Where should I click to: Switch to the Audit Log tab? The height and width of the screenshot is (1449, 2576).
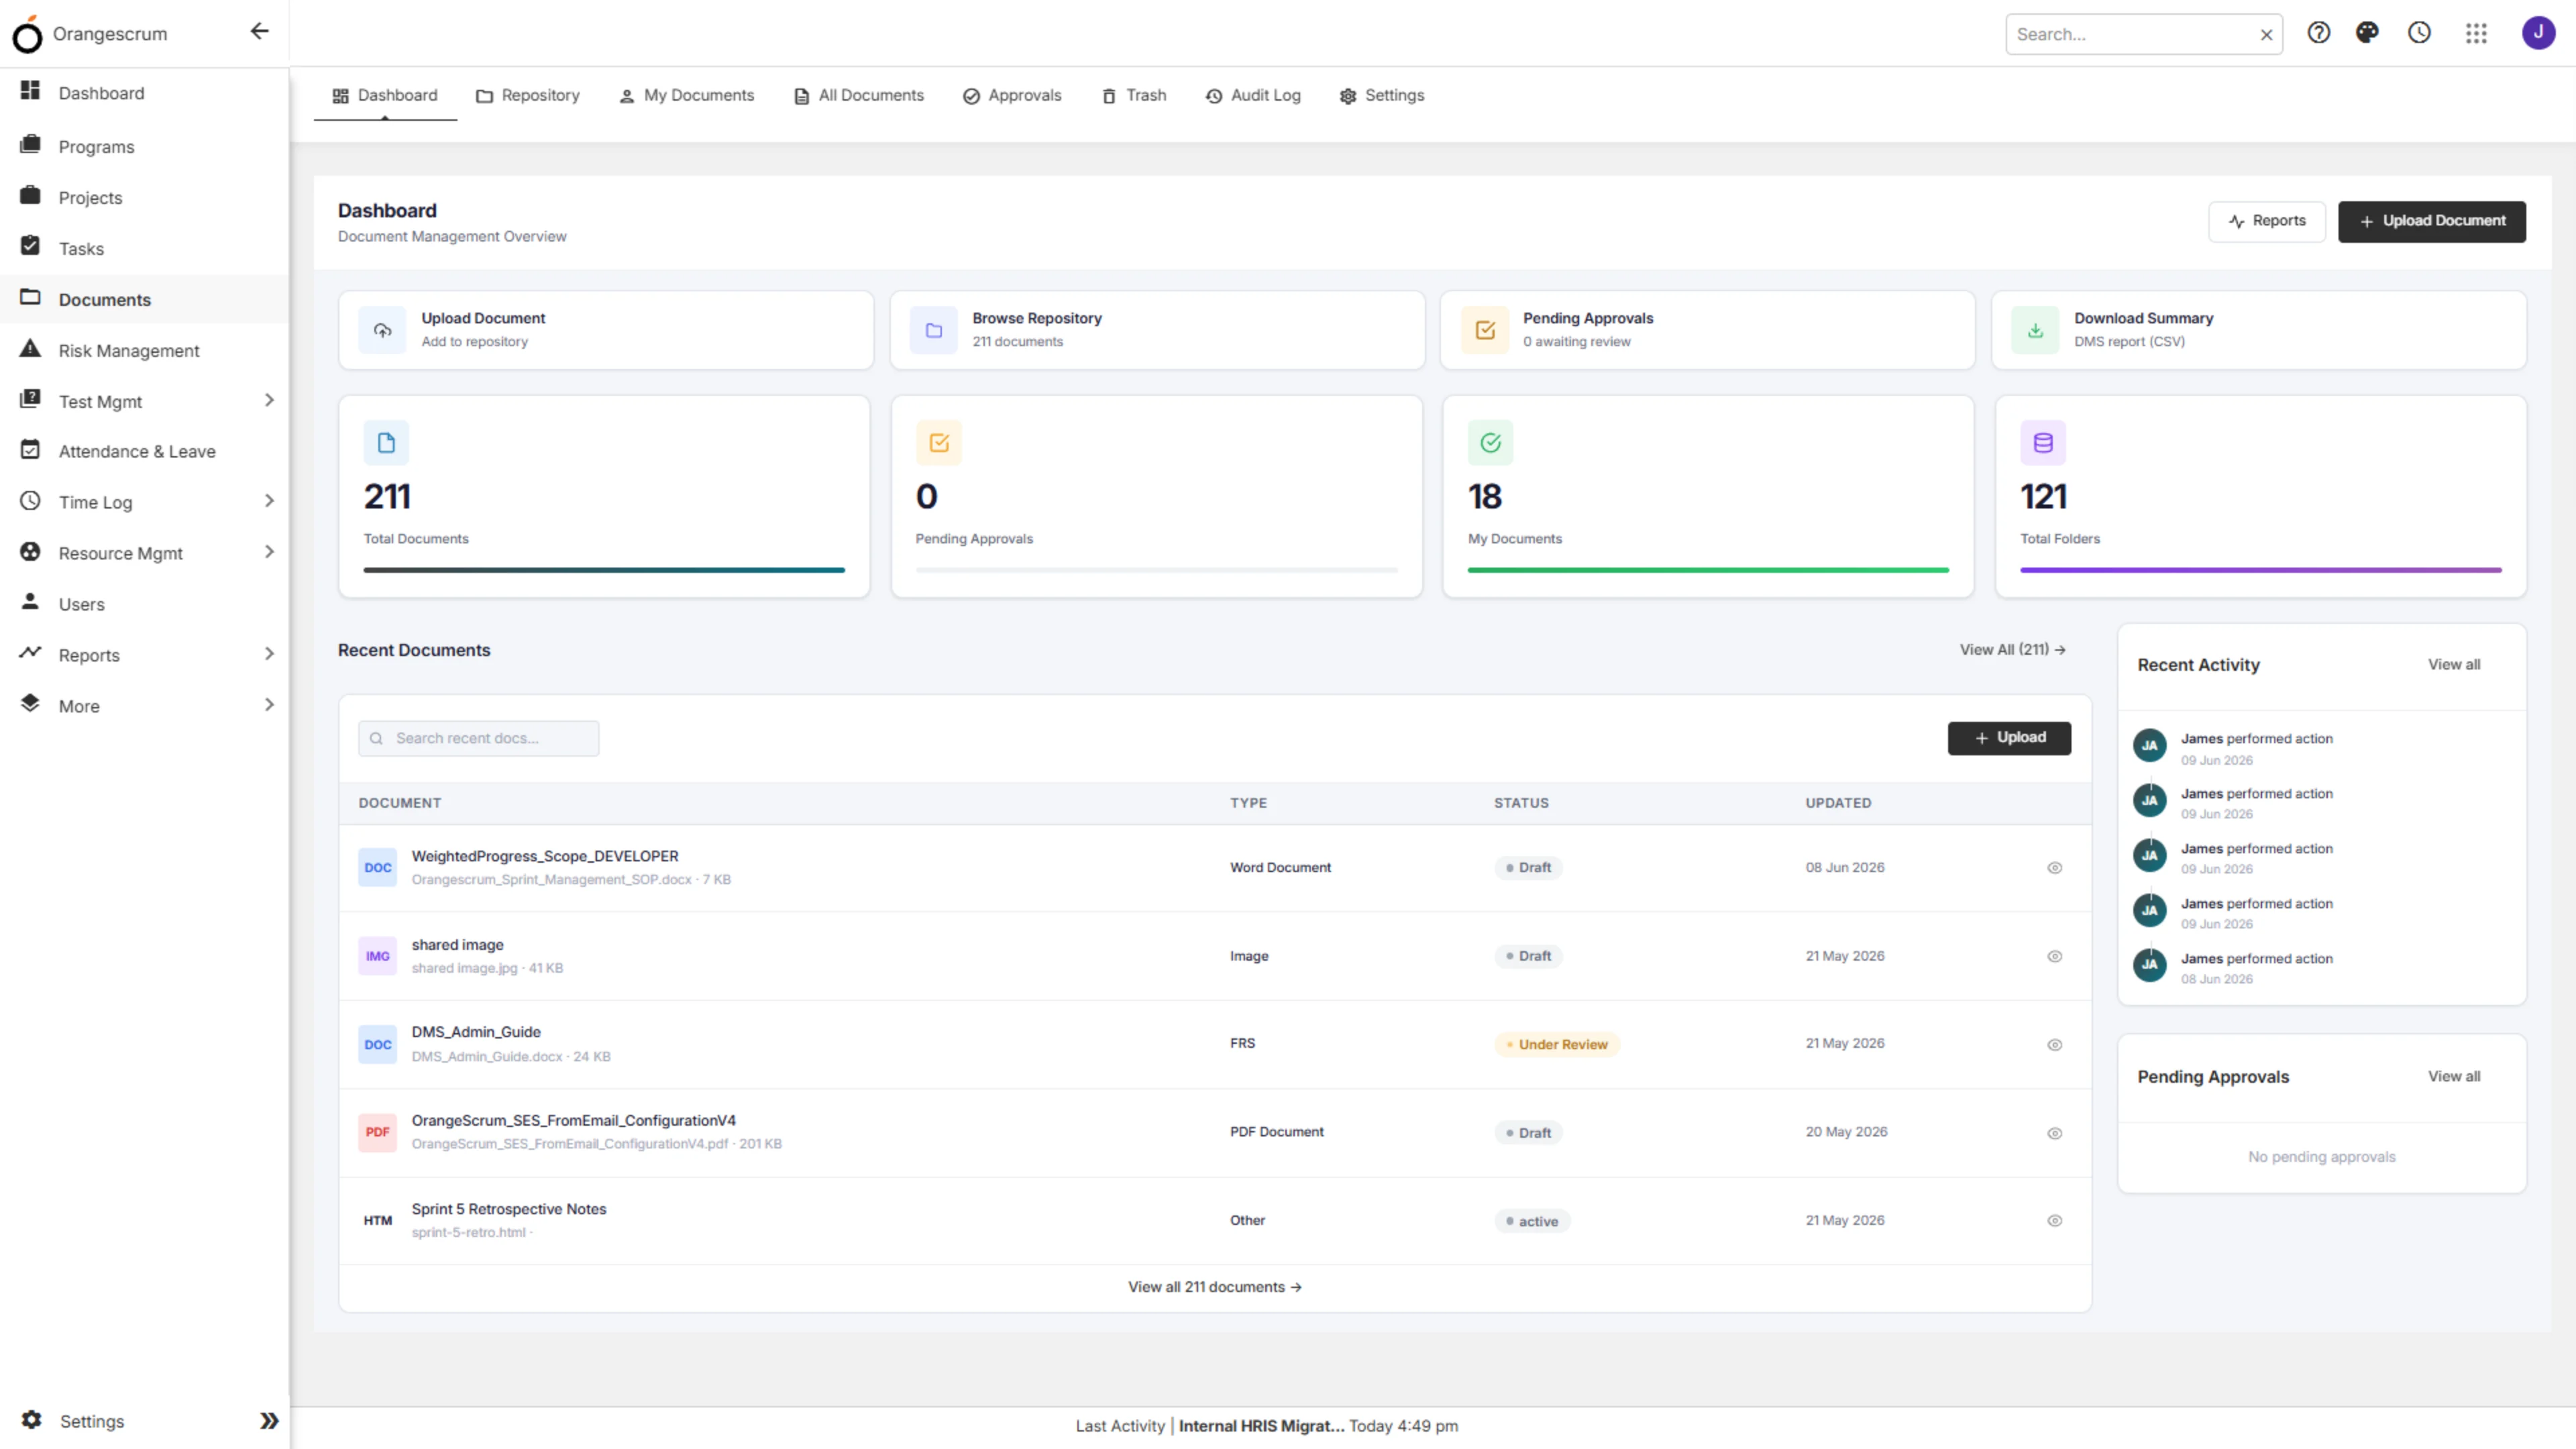[1253, 96]
